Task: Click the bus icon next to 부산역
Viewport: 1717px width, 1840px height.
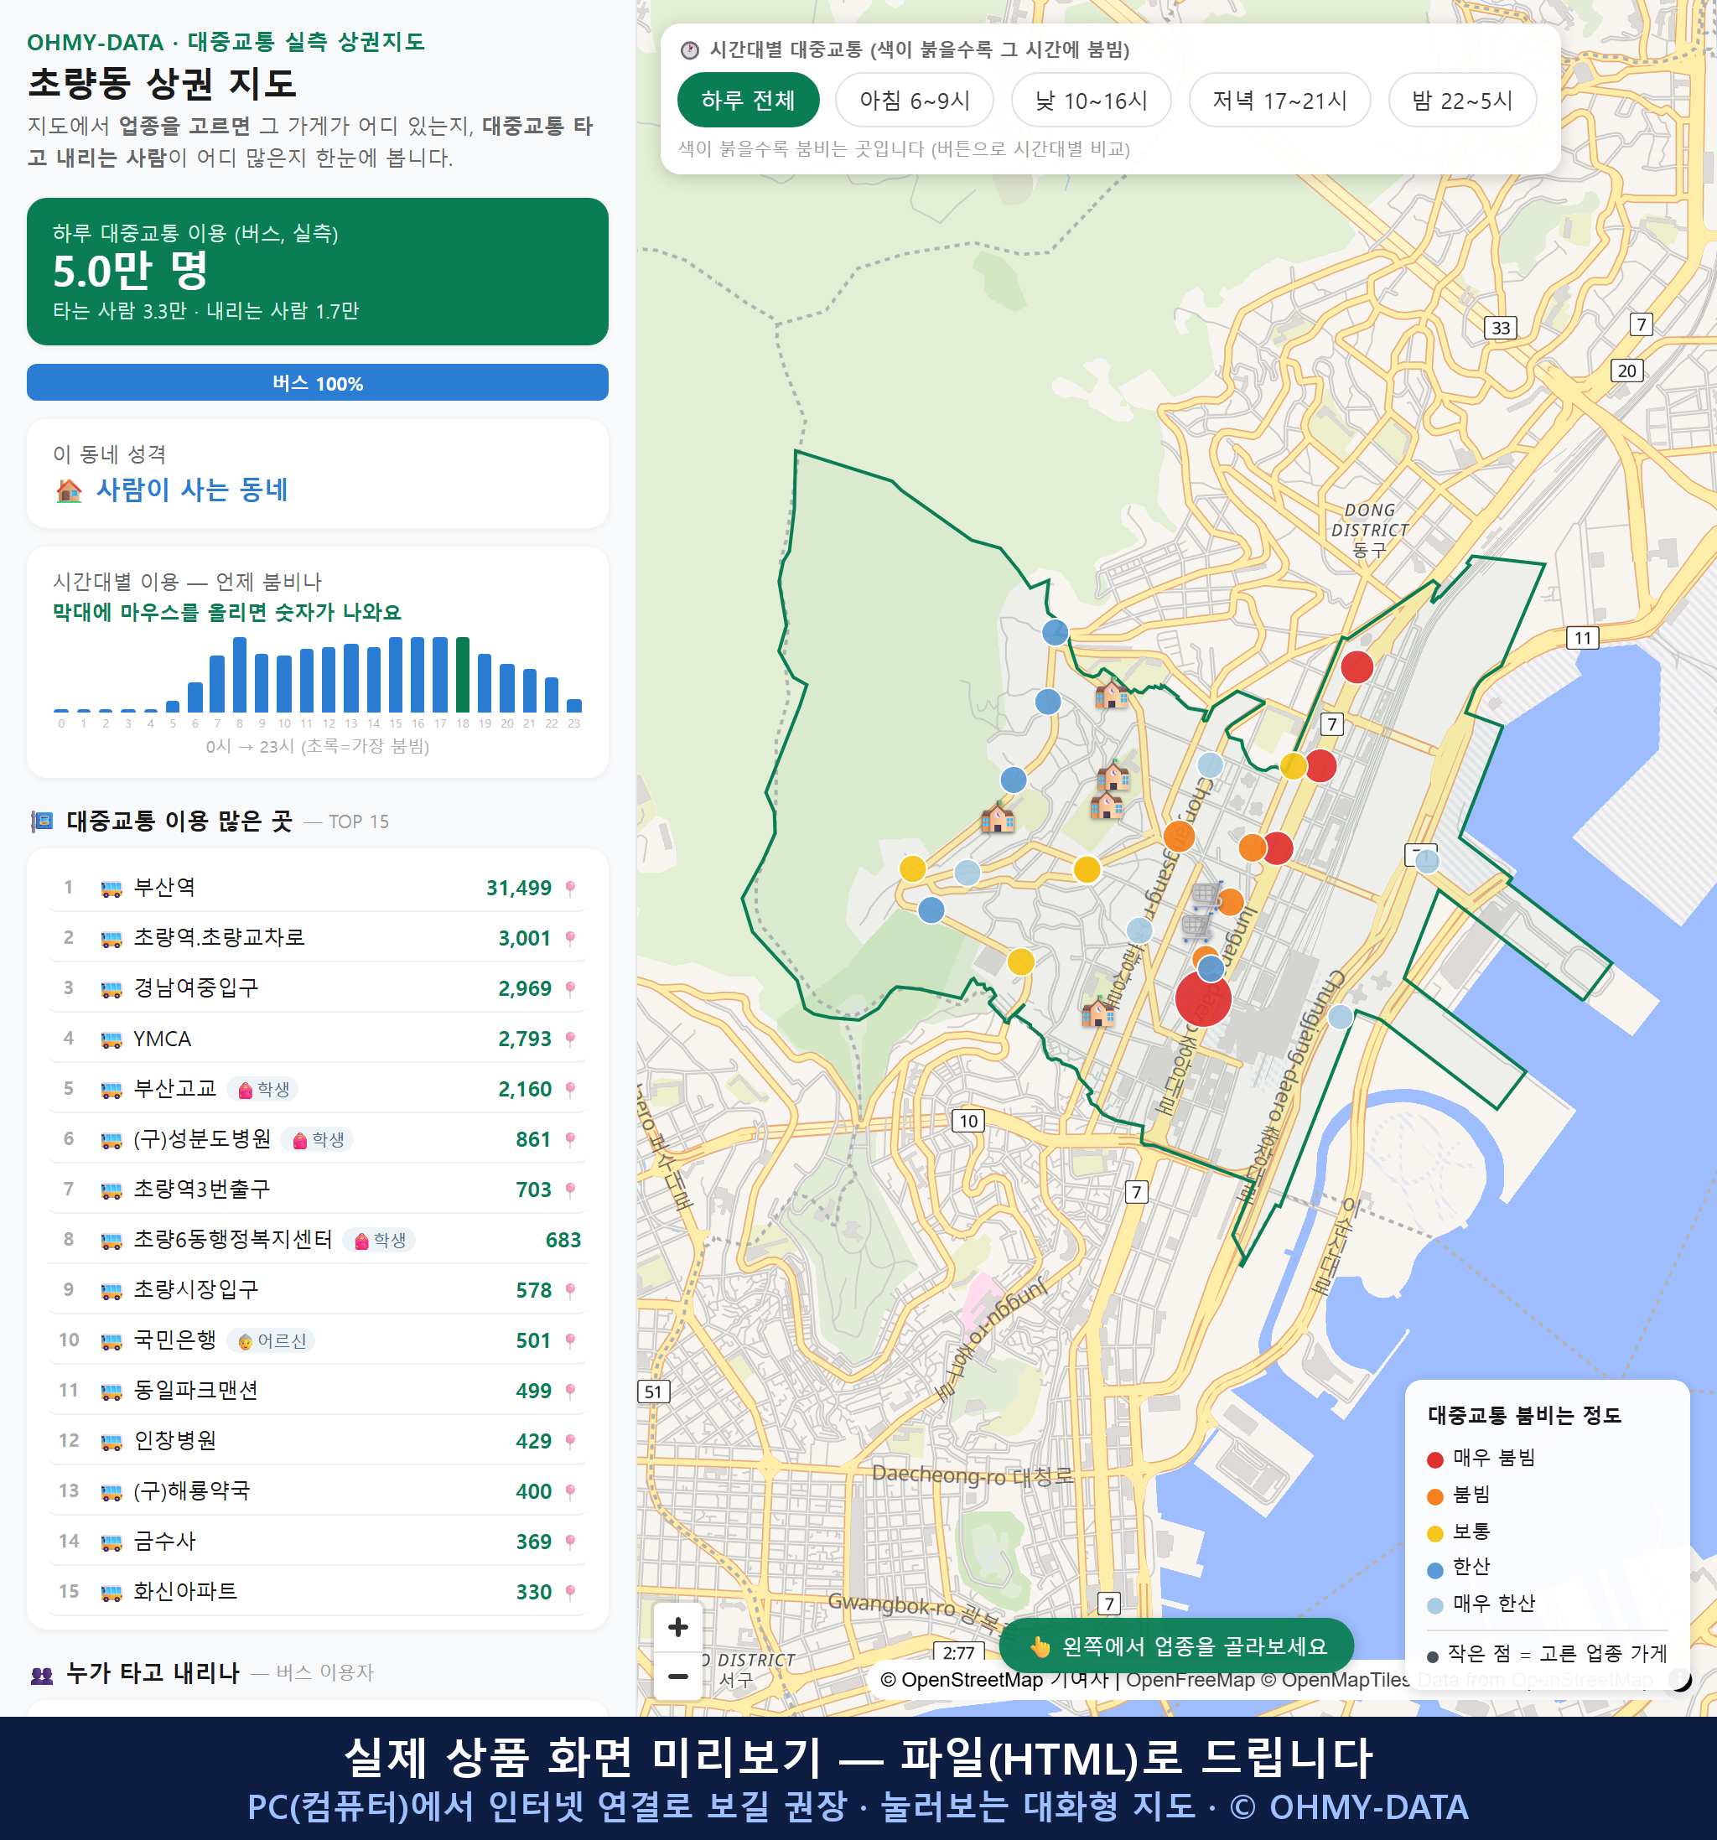Action: [111, 889]
